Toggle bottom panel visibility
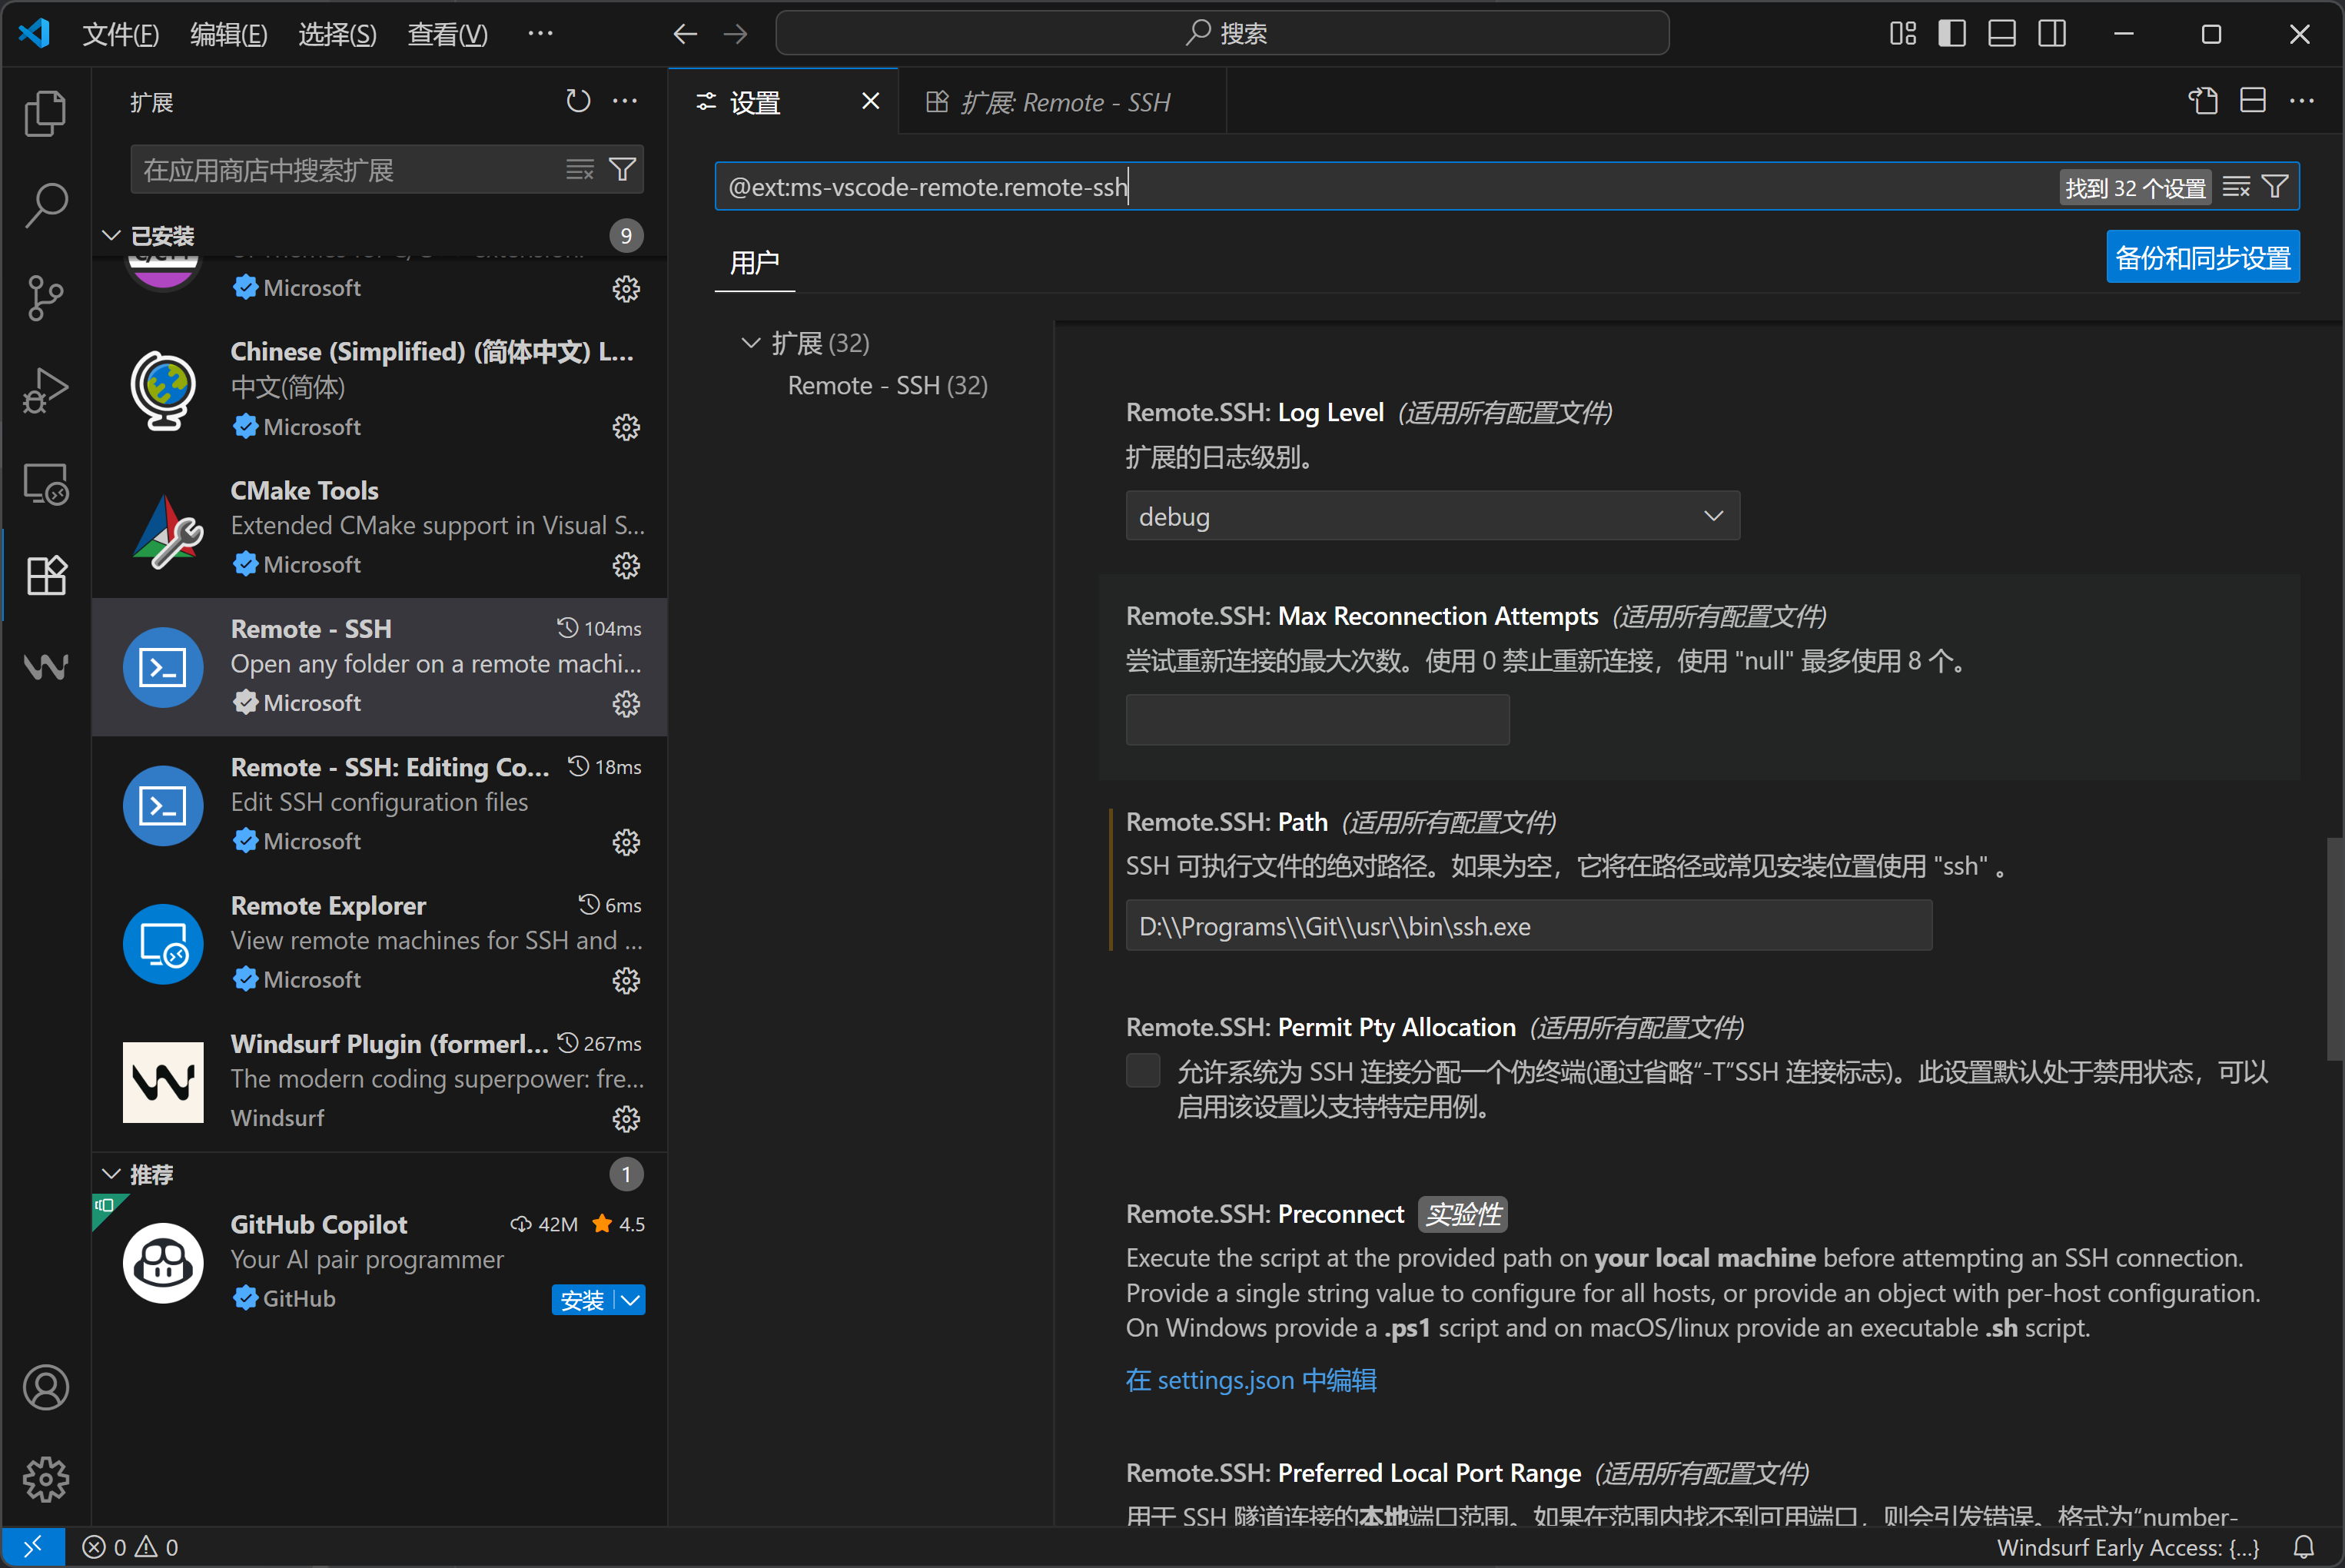The height and width of the screenshot is (1568, 2345). pyautogui.click(x=2002, y=34)
